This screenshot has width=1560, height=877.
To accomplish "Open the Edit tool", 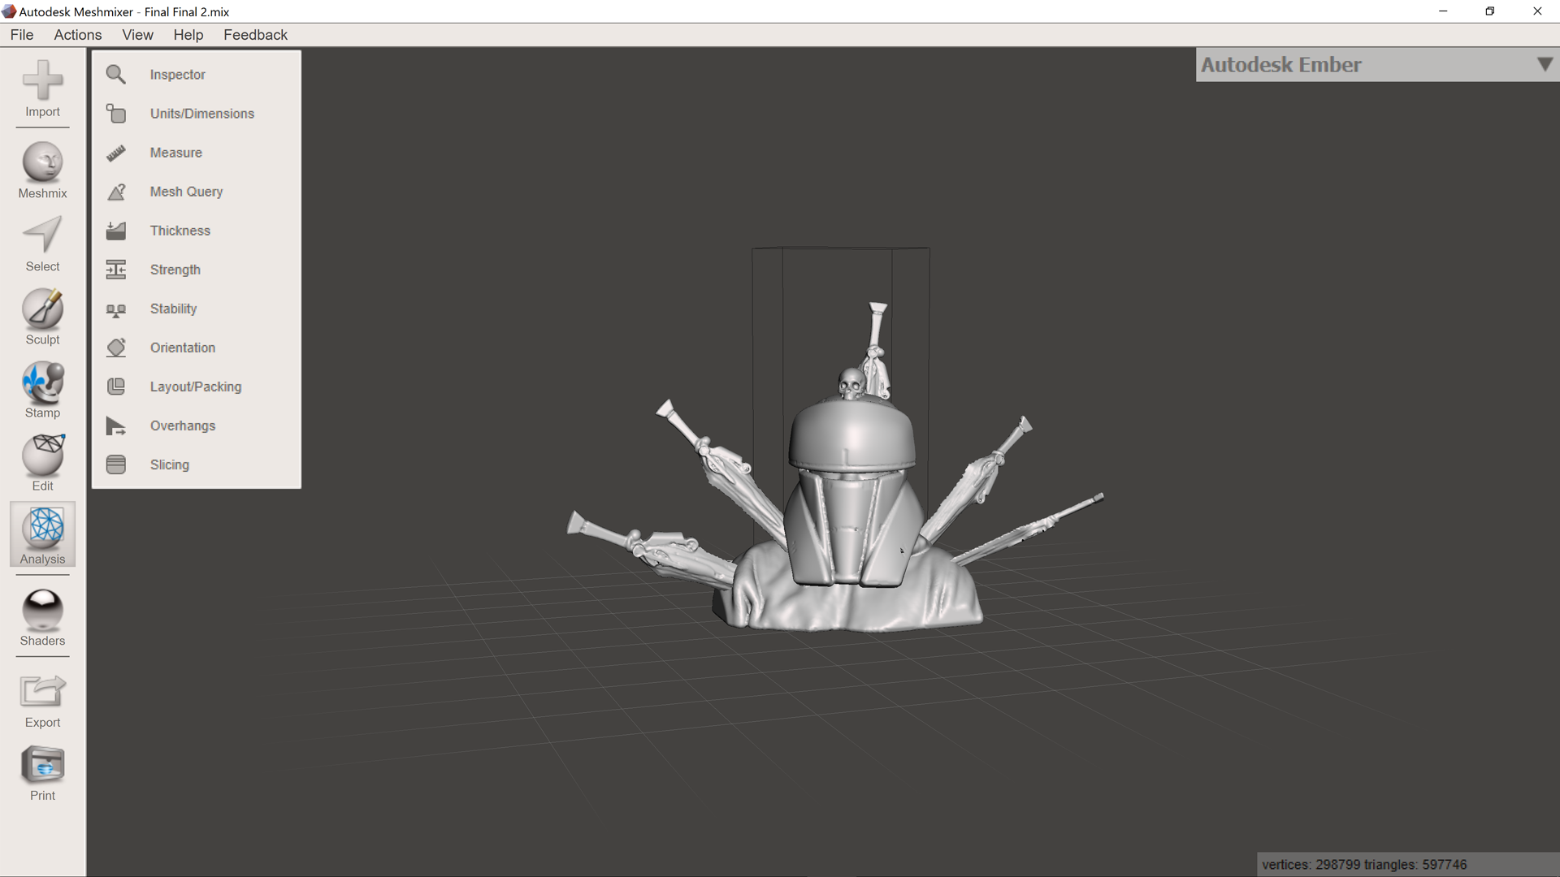I will point(42,463).
